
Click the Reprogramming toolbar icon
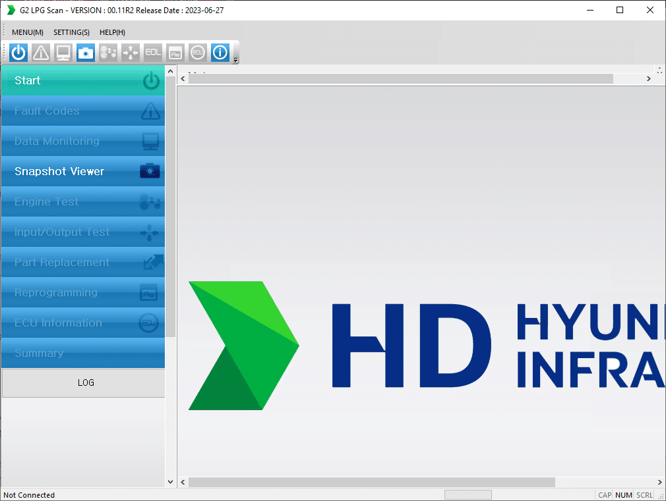click(x=175, y=53)
